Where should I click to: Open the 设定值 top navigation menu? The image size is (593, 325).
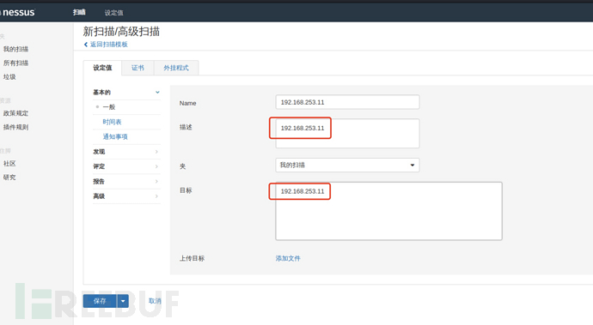tap(113, 13)
